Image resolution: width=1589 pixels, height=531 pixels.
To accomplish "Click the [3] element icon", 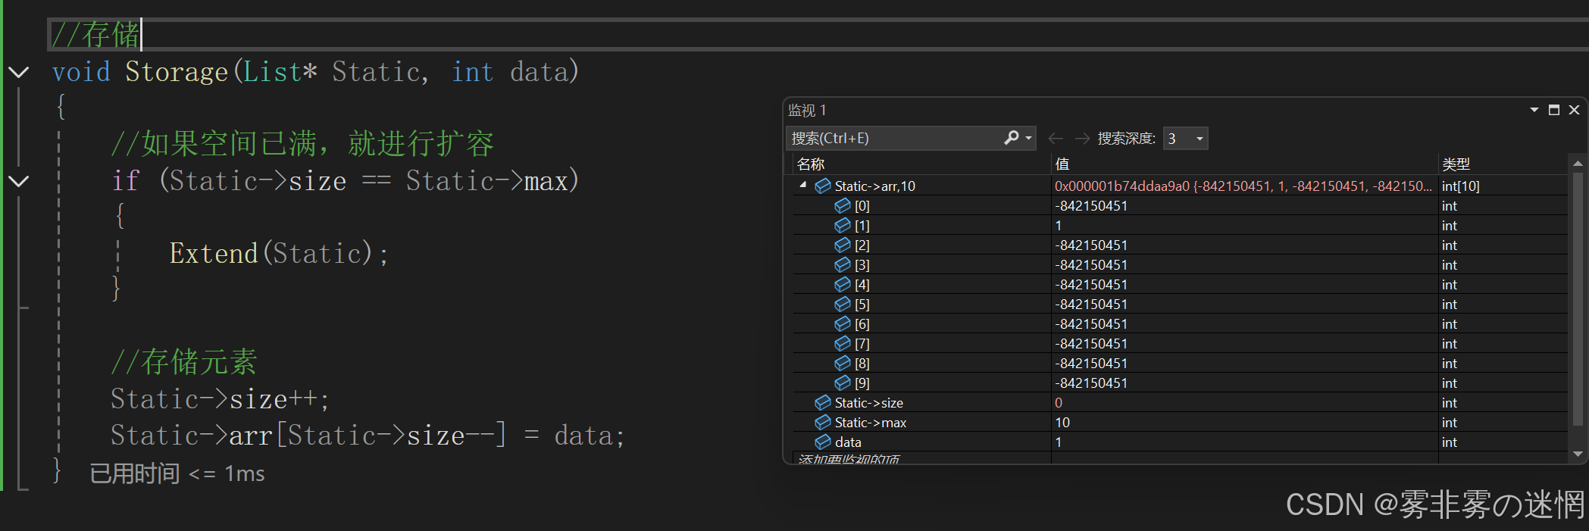I will pyautogui.click(x=843, y=264).
